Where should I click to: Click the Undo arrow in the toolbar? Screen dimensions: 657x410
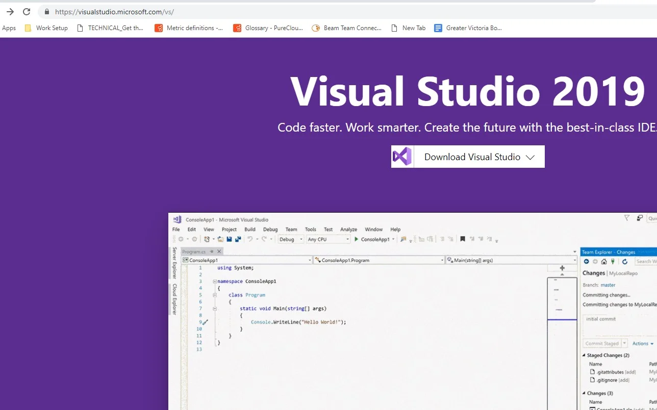pyautogui.click(x=250, y=239)
